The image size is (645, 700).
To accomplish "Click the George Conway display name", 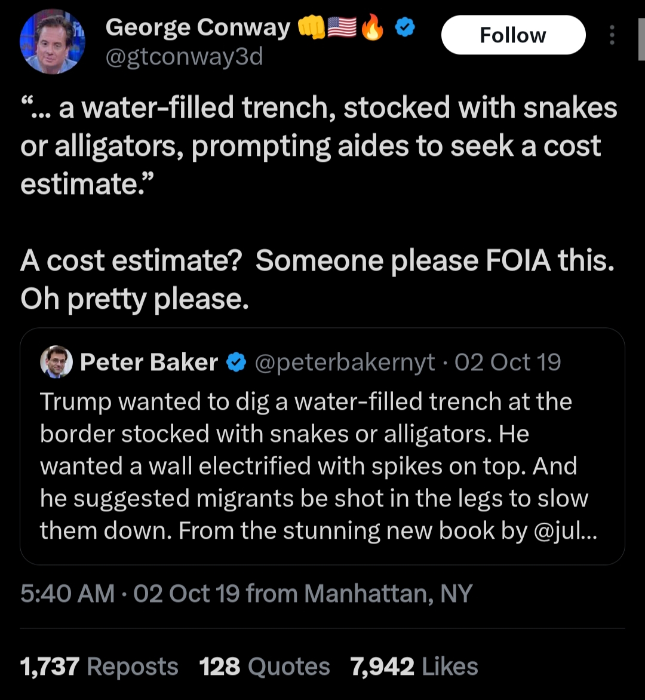I will [198, 27].
